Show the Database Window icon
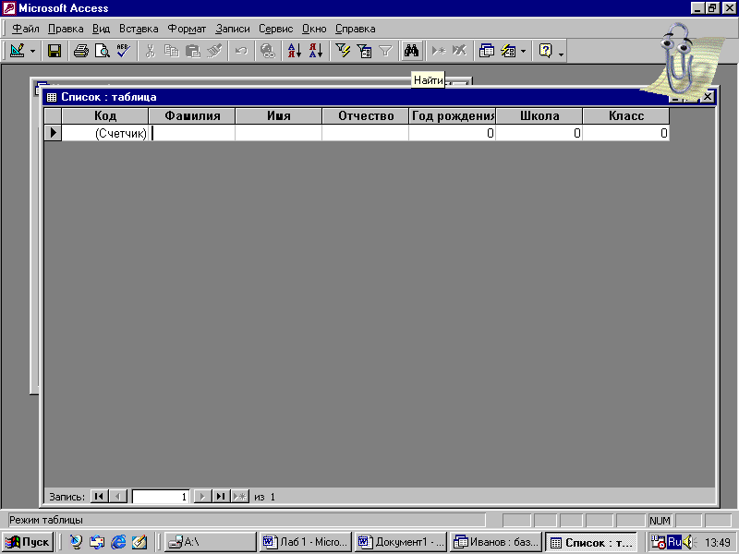 [x=487, y=51]
